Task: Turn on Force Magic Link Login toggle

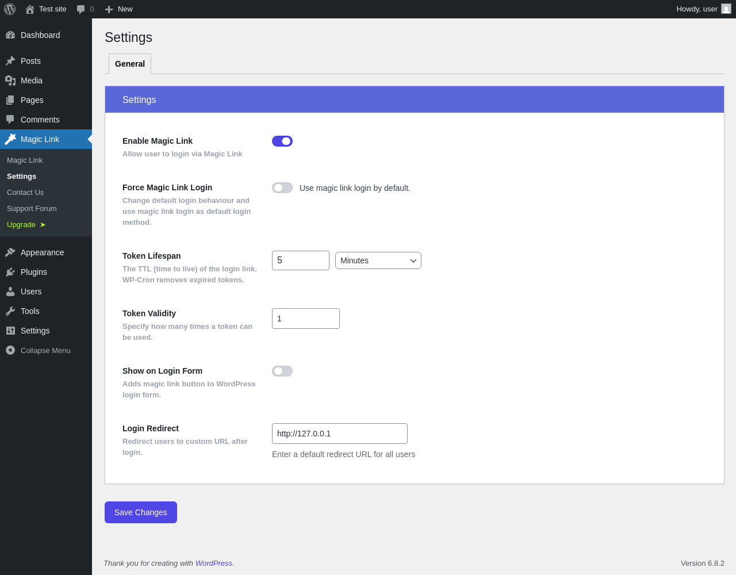Action: tap(282, 188)
